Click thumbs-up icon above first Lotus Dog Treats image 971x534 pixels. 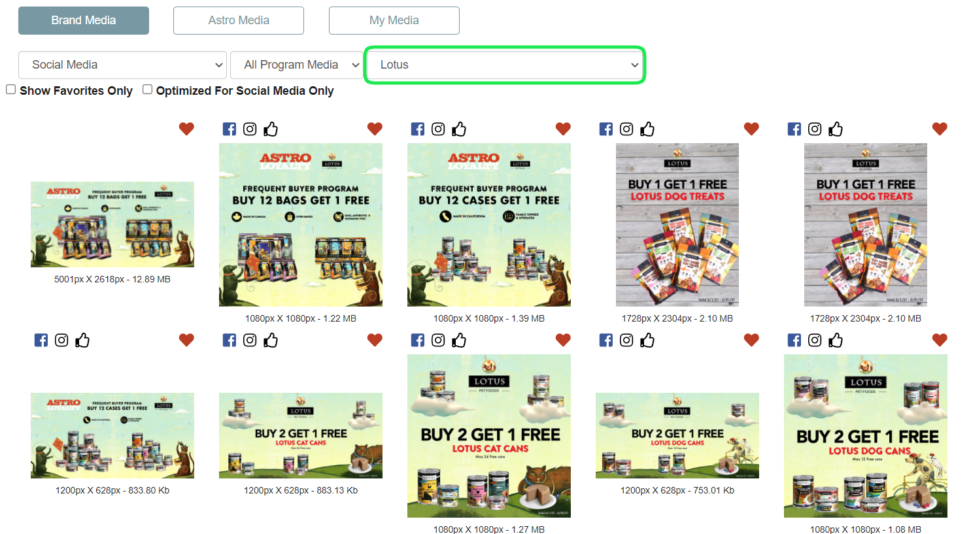pyautogui.click(x=647, y=129)
